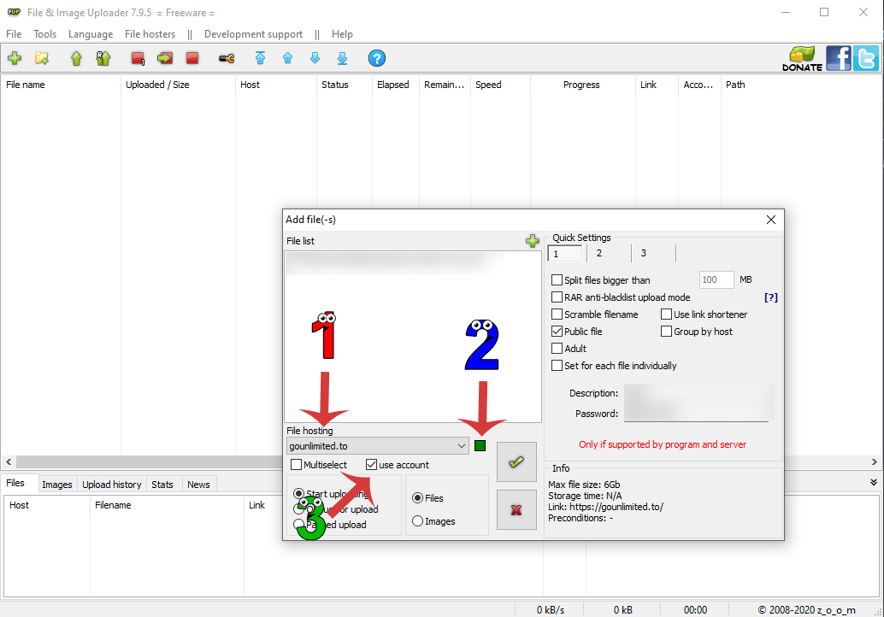Click the green plus Add files toolbar icon
Image resolution: width=884 pixels, height=617 pixels.
click(x=15, y=58)
